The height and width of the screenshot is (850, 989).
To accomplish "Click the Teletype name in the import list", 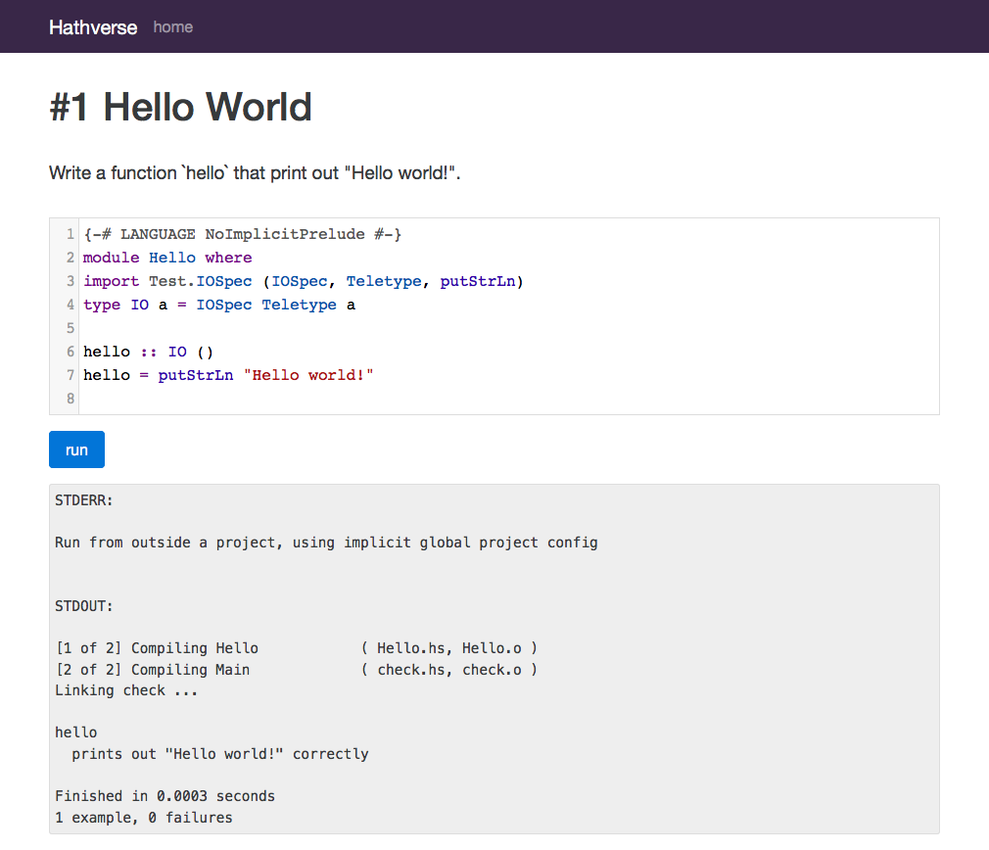I will click(384, 281).
